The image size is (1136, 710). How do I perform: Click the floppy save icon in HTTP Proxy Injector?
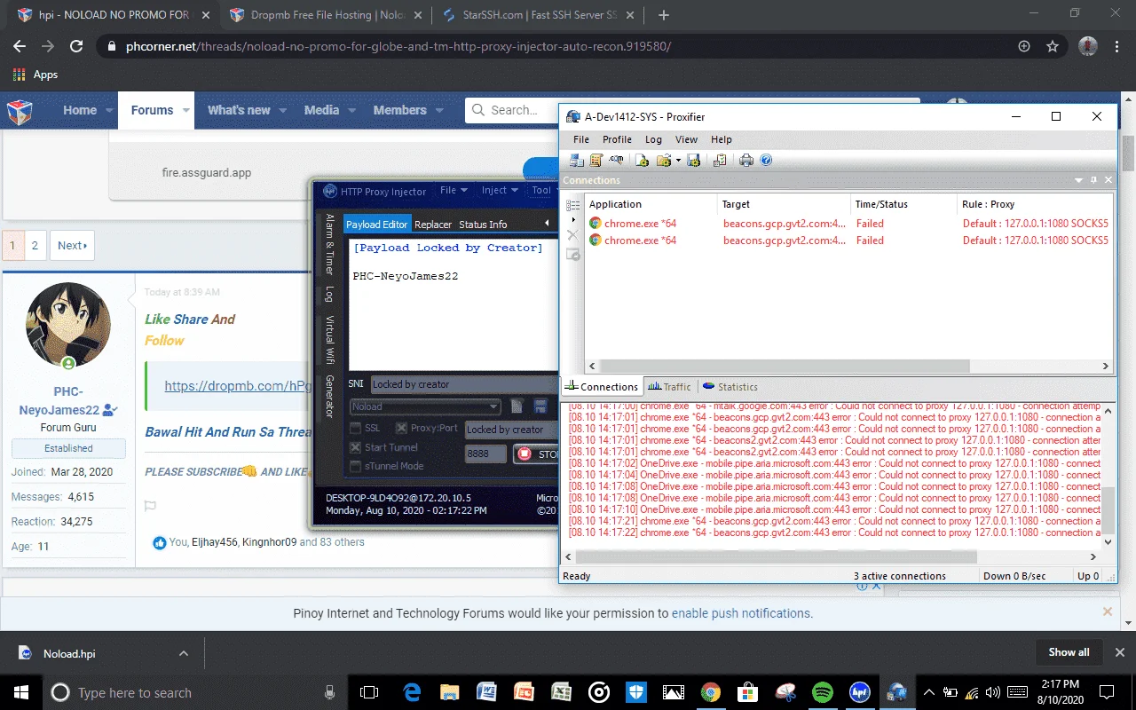[x=540, y=406]
